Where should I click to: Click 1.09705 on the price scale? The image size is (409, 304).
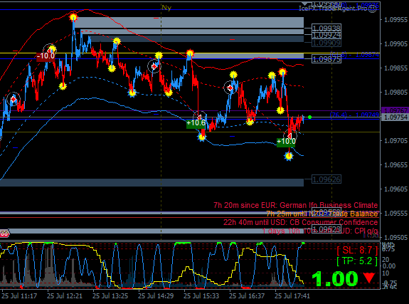click(395, 140)
